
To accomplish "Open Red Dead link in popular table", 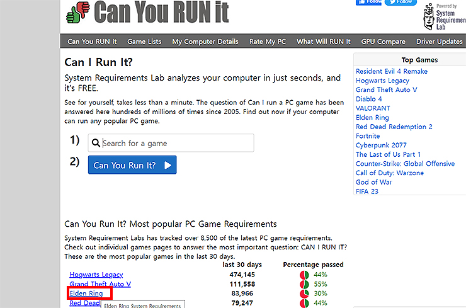I will 85,303.
